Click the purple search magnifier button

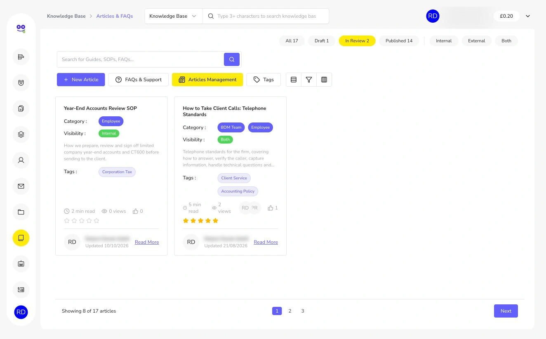[x=232, y=59]
